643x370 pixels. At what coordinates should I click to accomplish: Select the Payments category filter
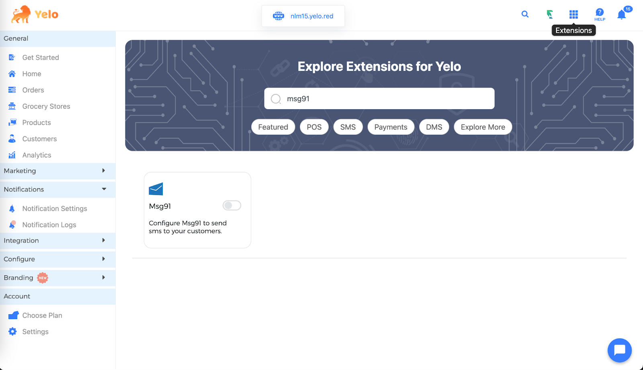pyautogui.click(x=391, y=127)
